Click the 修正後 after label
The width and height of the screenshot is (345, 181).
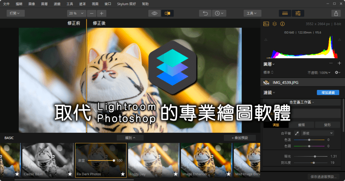pos(99,23)
